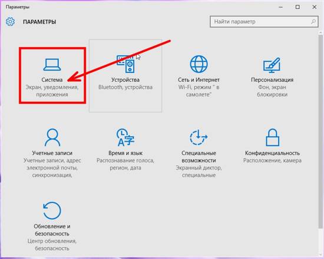Viewport: 324px width, 259px height.
Task: Click the magnifier icon in search box
Action: click(x=313, y=21)
